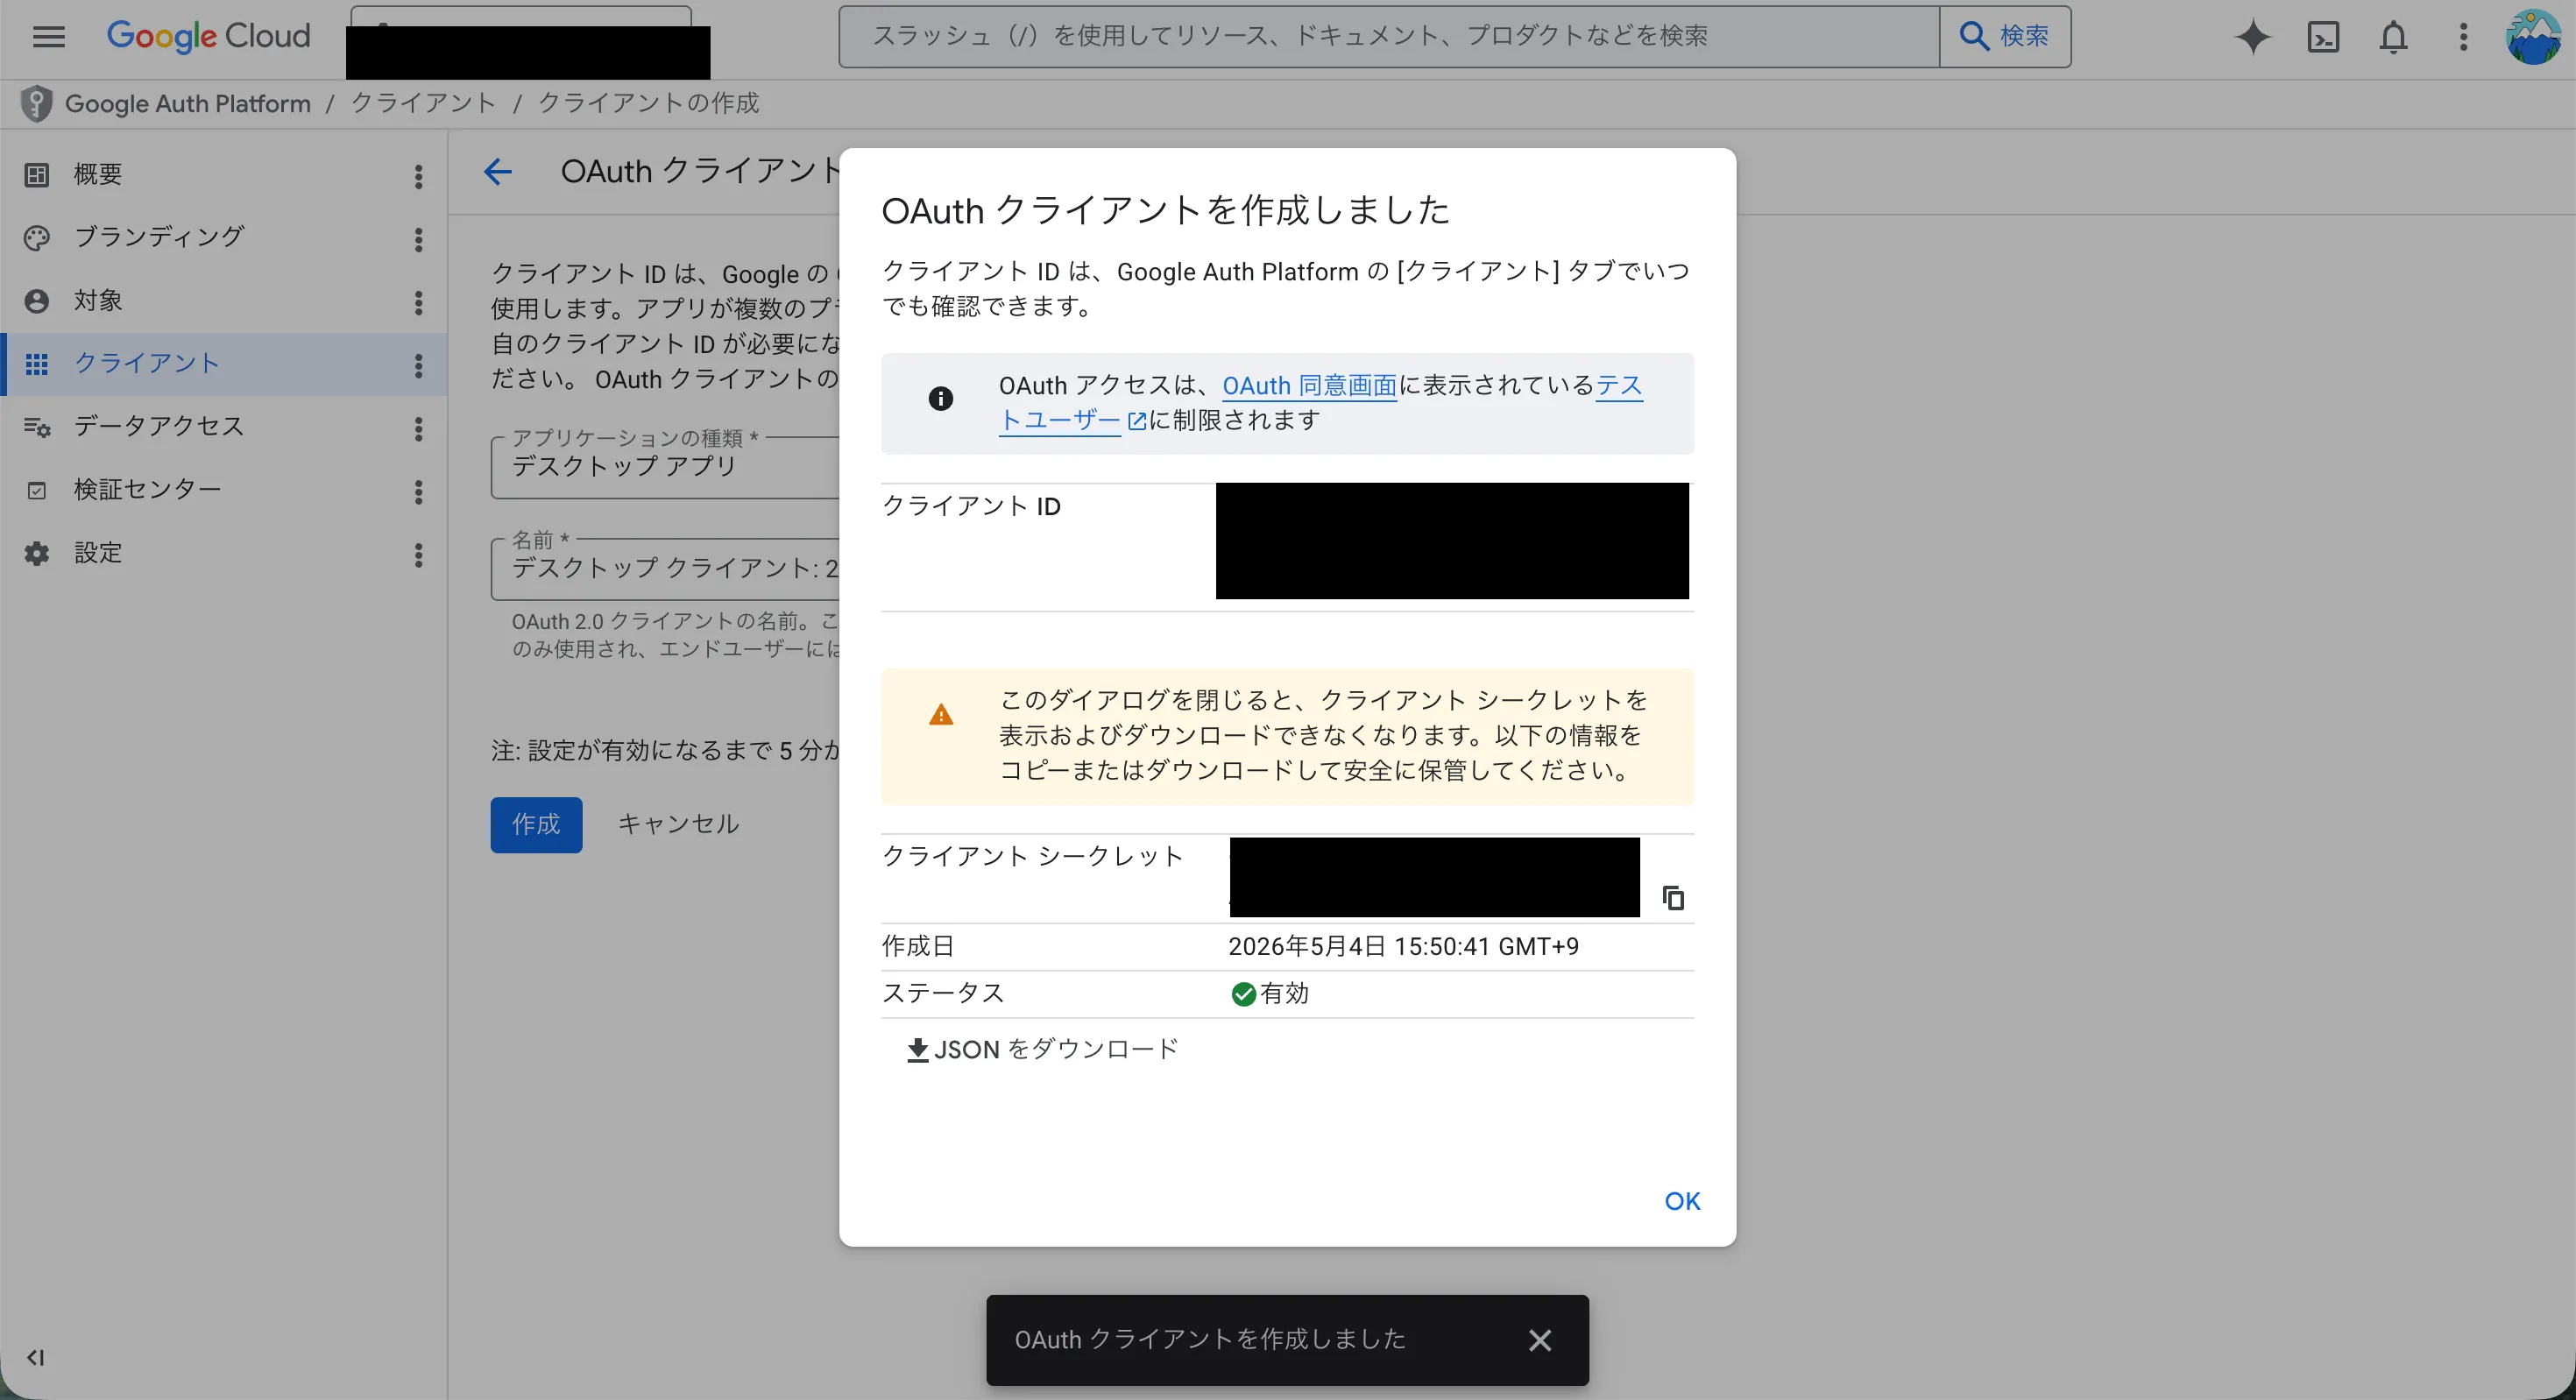Open the three-dot menu beside 検証センター
The height and width of the screenshot is (1400, 2576).
point(418,492)
